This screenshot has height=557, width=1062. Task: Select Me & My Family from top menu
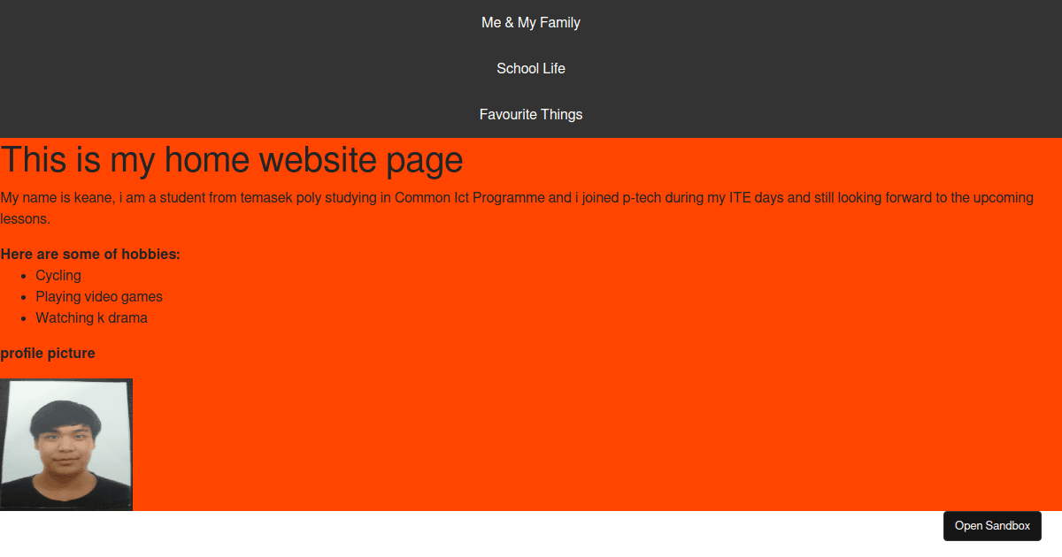pos(530,22)
